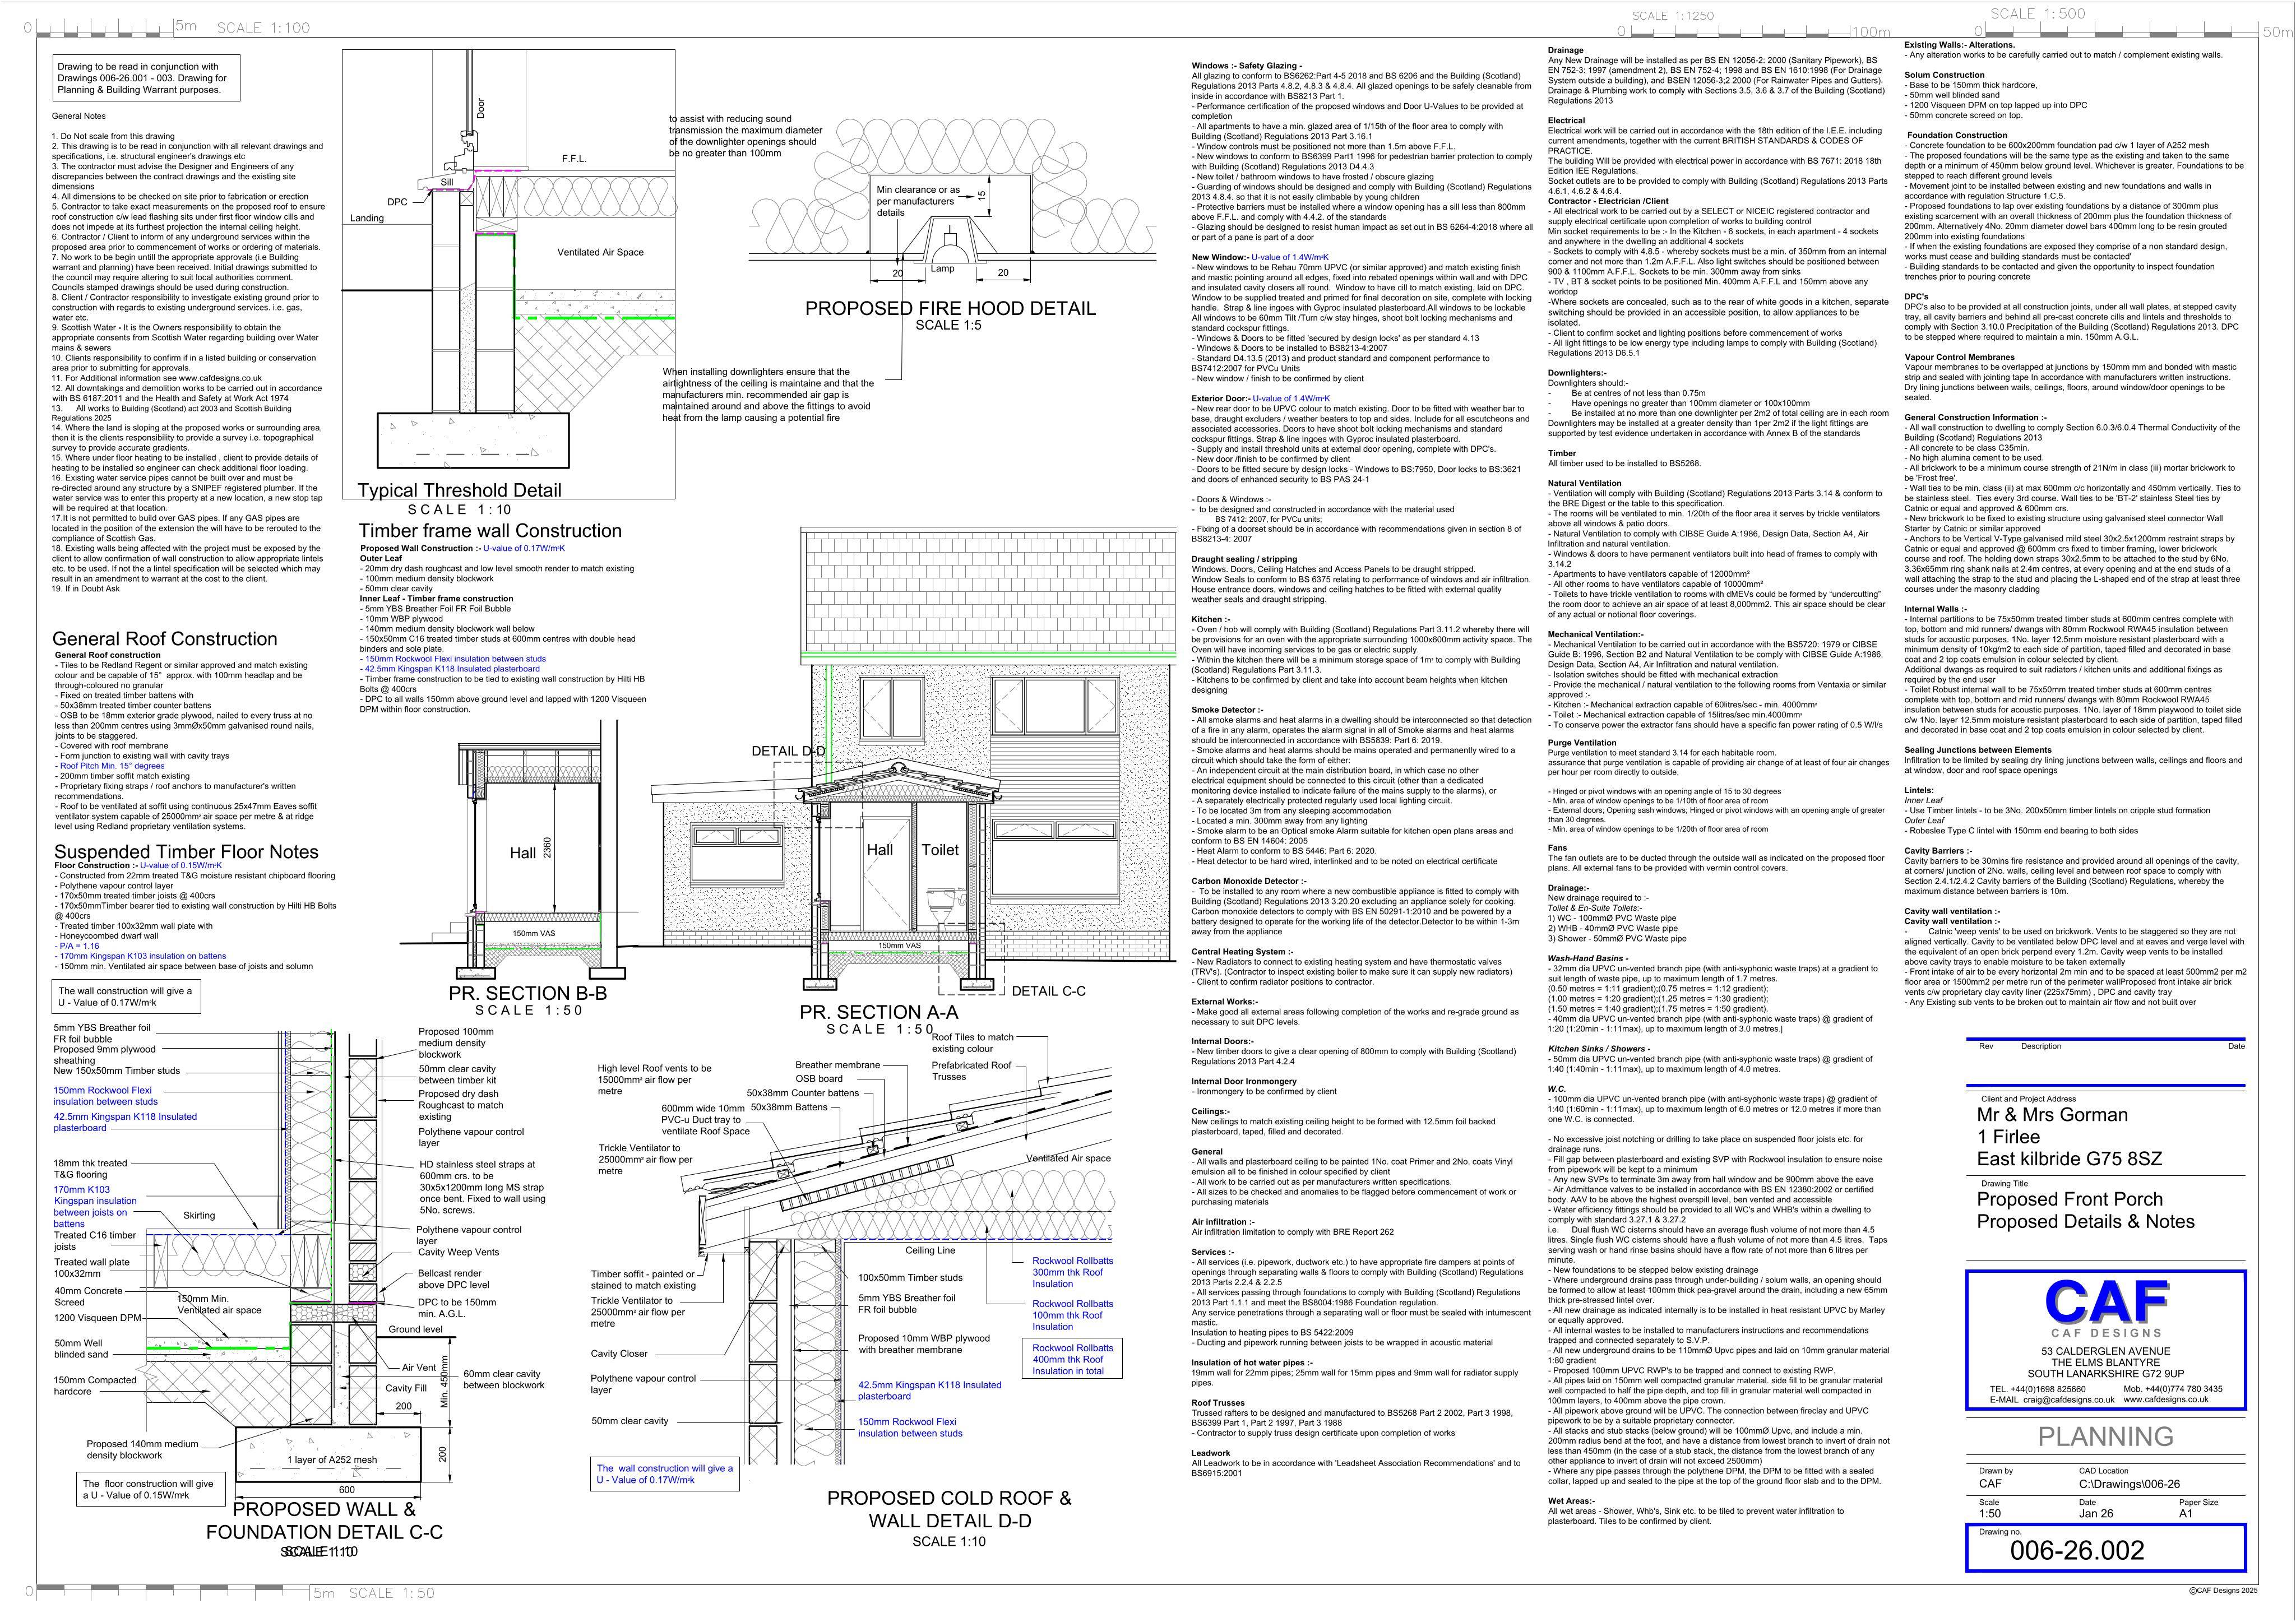Click the 'Roof Trusses' heading
This screenshot has width=2296, height=1622.
1218,1403
